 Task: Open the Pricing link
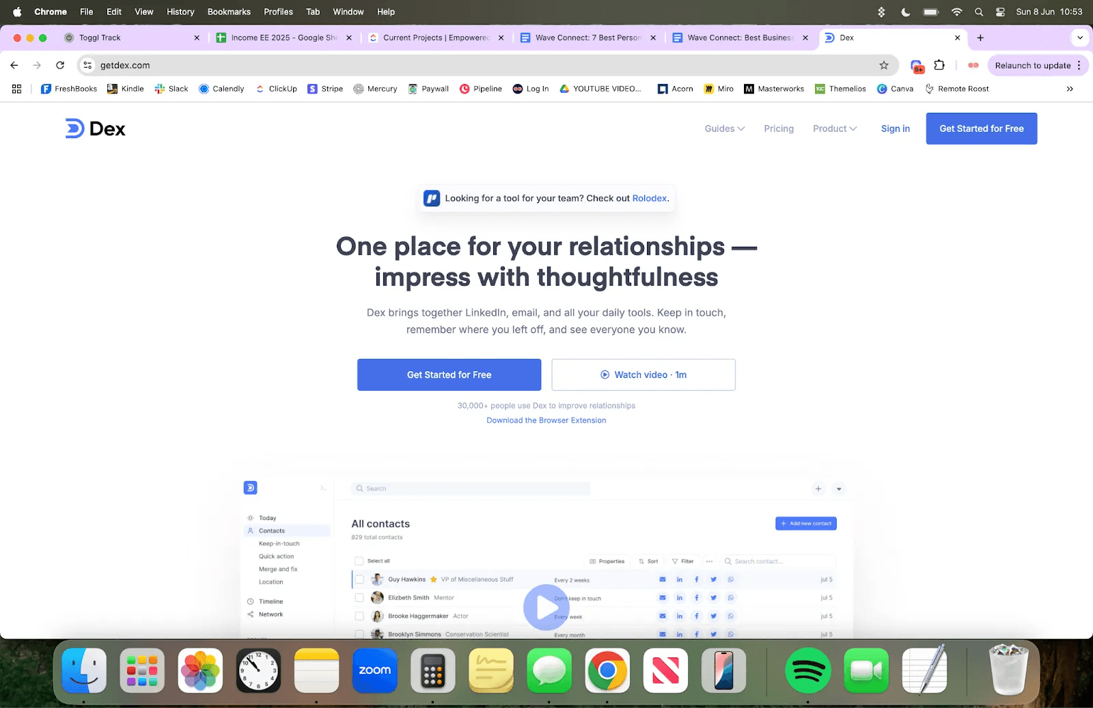point(779,128)
